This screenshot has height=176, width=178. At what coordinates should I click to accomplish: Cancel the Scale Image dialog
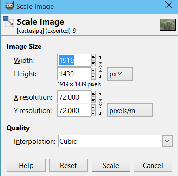pyautogui.click(x=153, y=165)
